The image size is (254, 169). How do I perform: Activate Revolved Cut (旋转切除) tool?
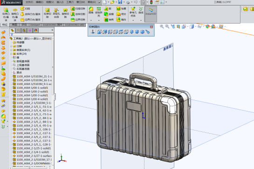click(65, 13)
